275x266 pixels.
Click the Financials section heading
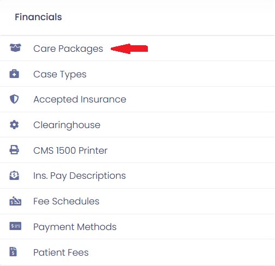pos(38,17)
